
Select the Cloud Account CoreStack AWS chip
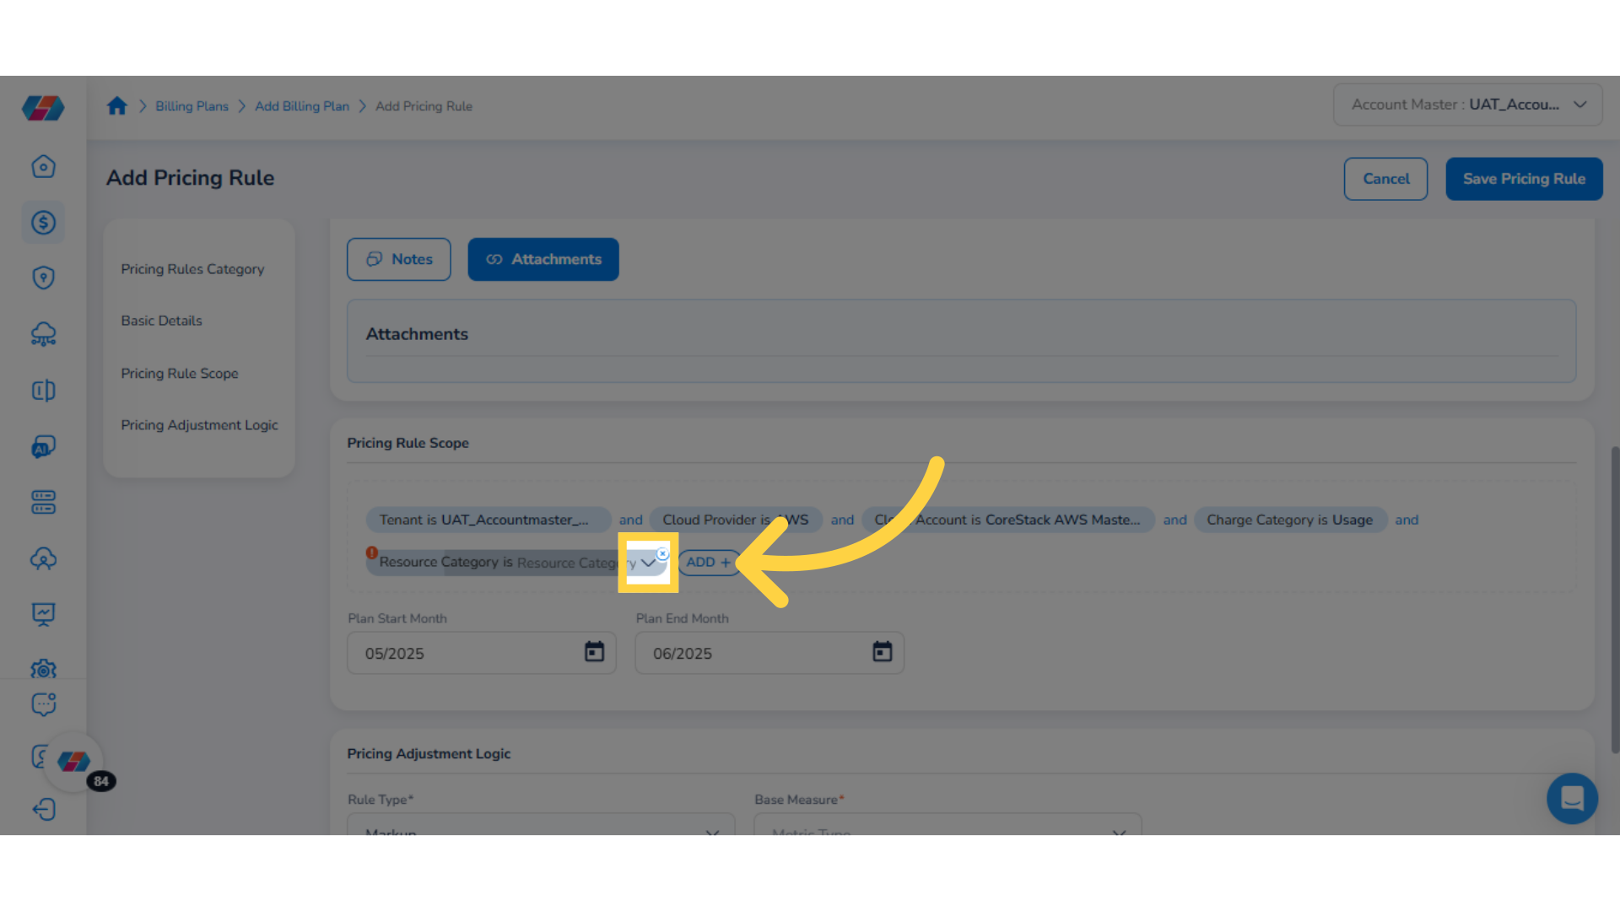coord(1007,520)
